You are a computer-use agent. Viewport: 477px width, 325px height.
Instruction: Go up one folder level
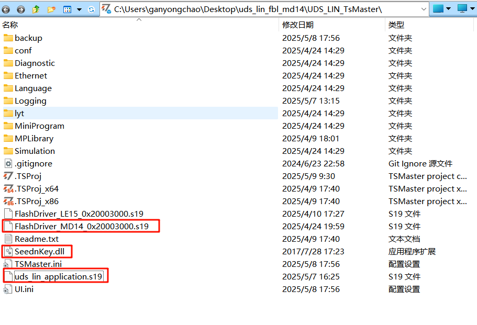pyautogui.click(x=36, y=9)
